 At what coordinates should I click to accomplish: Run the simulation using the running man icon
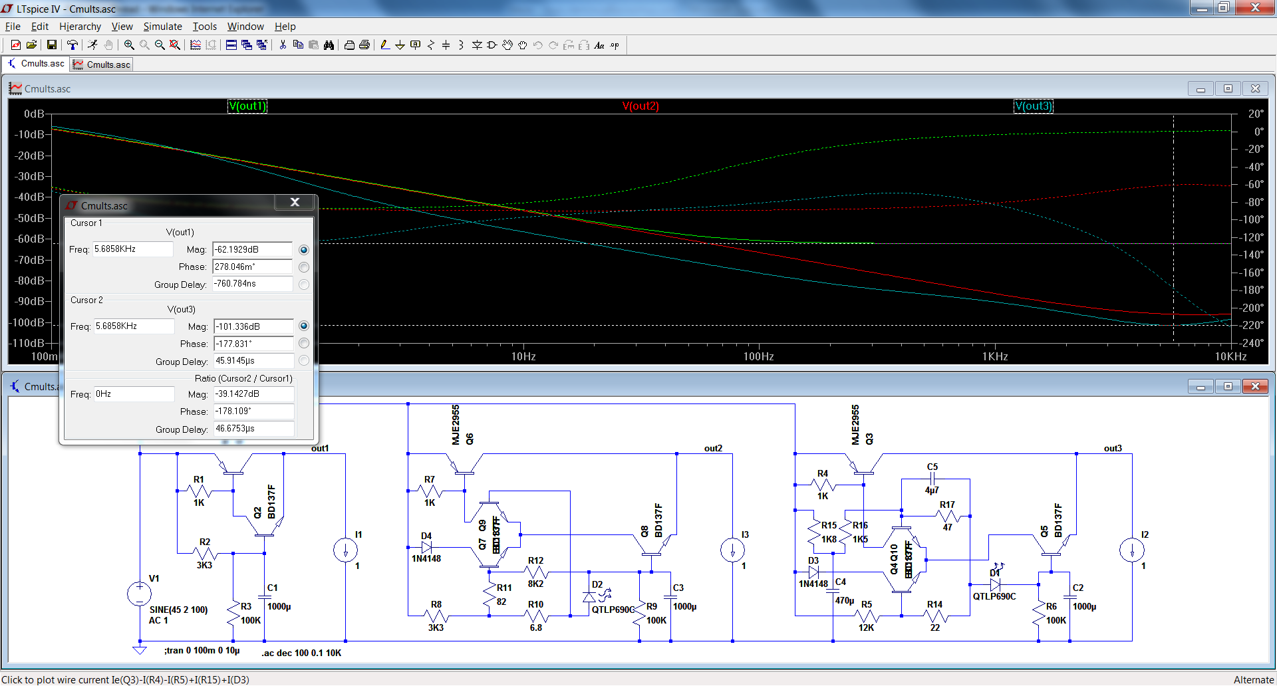[x=92, y=45]
